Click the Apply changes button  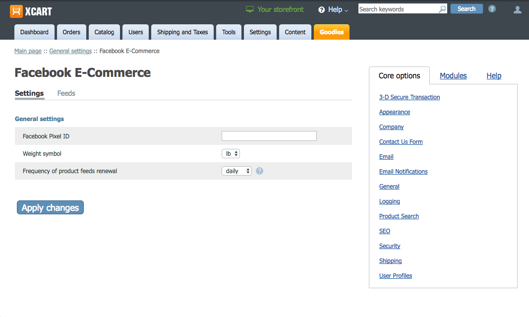pos(50,208)
